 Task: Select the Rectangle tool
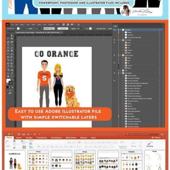[8, 48]
